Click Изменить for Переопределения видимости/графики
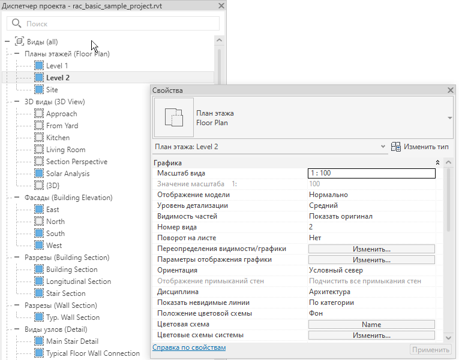 coord(371,249)
